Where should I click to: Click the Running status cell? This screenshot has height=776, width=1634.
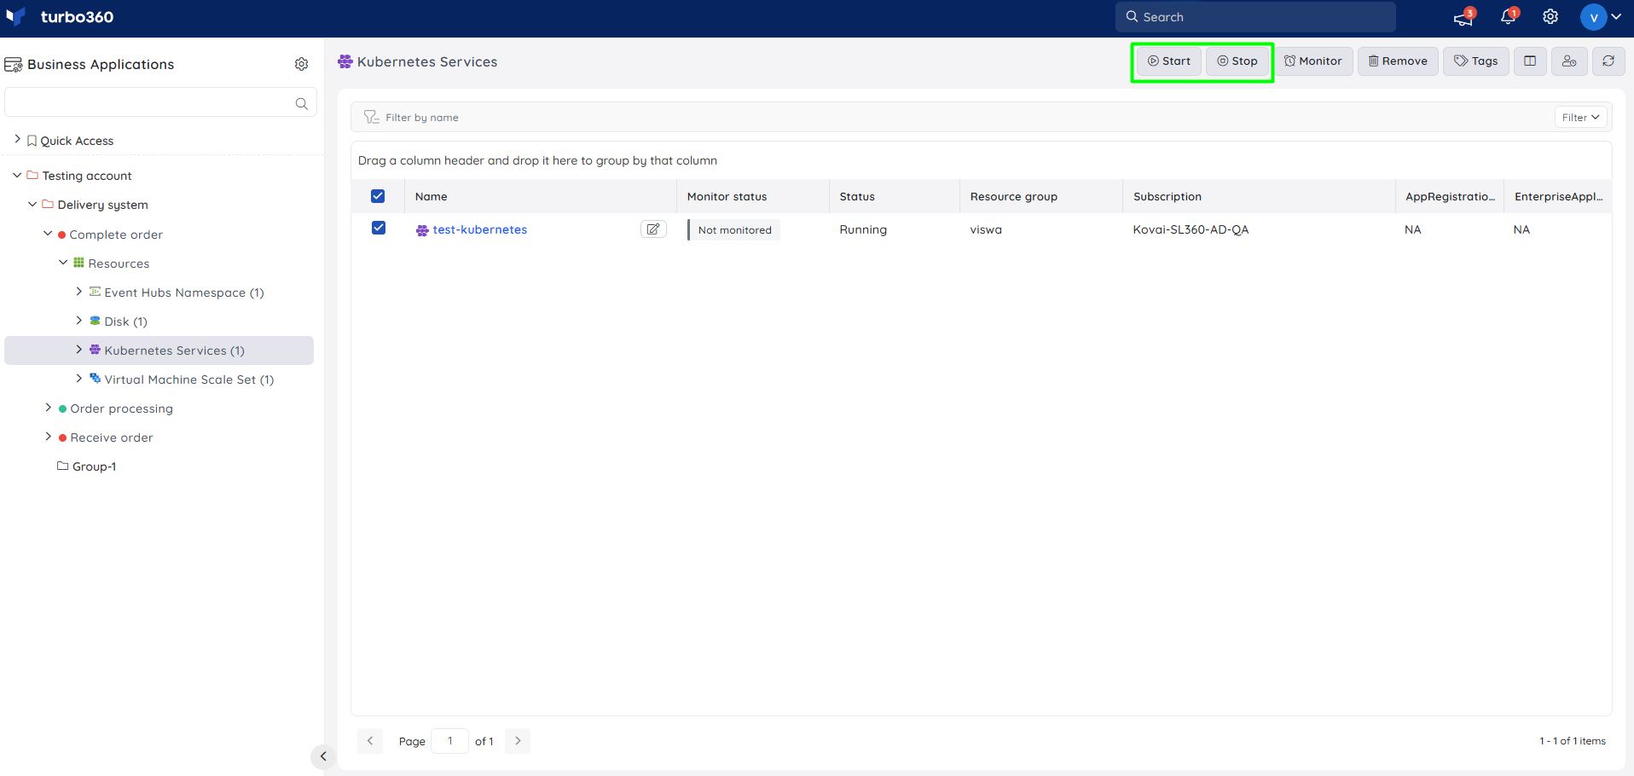[863, 229]
